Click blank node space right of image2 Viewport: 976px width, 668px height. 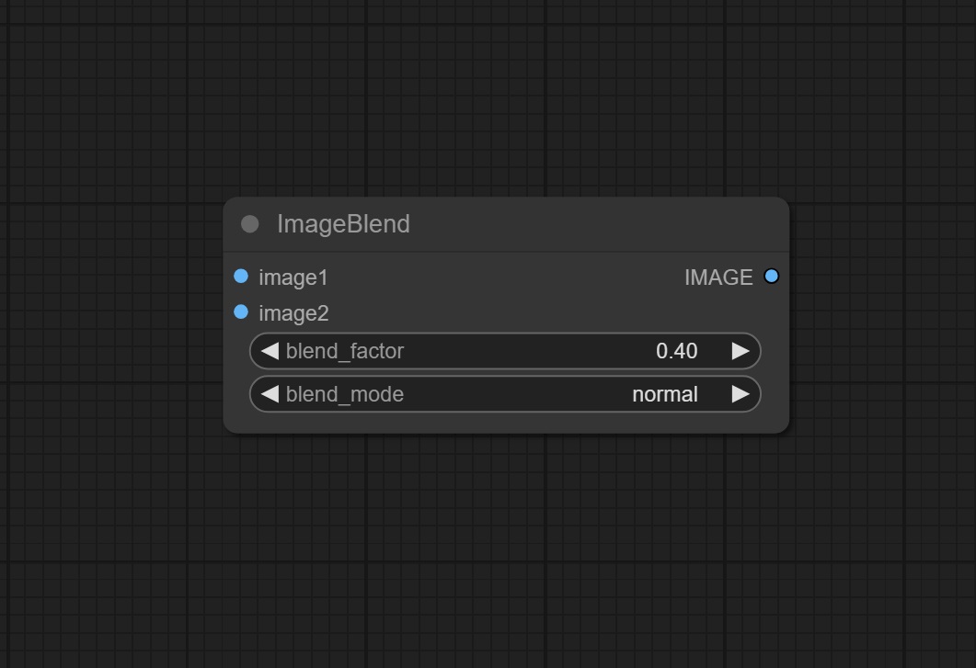552,313
